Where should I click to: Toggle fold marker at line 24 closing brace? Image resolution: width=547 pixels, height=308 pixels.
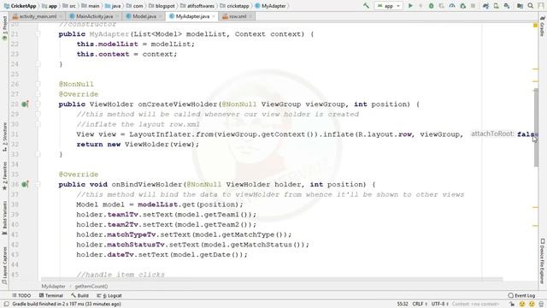coord(38,64)
